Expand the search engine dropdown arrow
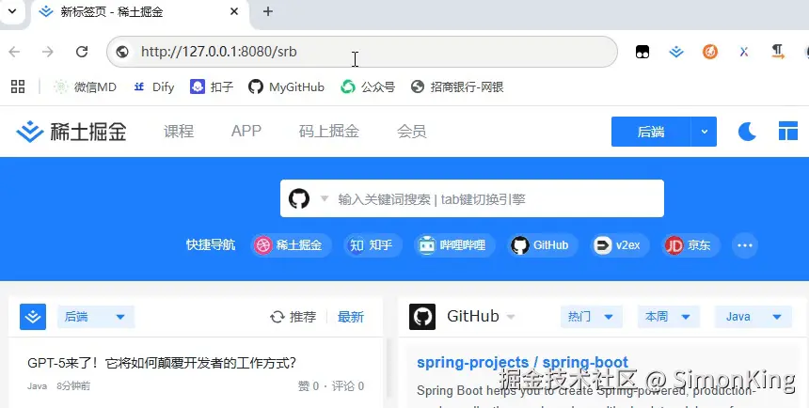The width and height of the screenshot is (809, 408). point(325,198)
